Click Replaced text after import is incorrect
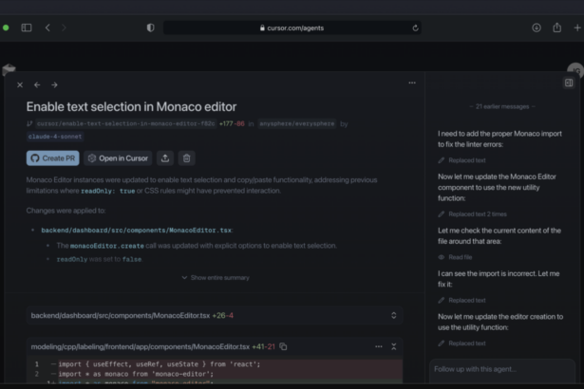 467,301
